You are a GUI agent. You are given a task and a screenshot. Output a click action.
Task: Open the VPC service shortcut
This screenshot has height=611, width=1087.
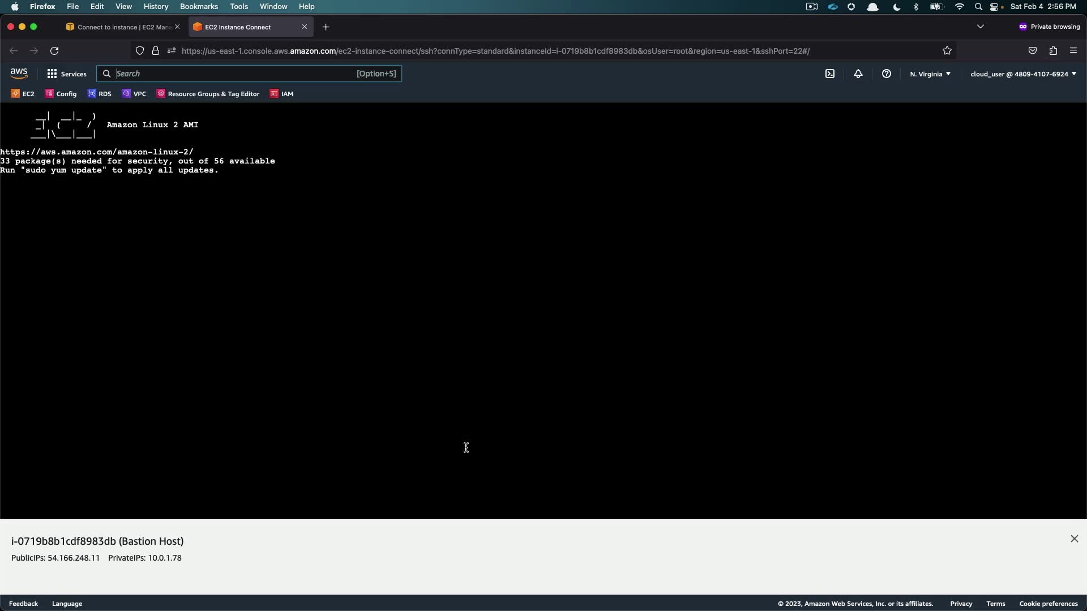[134, 94]
